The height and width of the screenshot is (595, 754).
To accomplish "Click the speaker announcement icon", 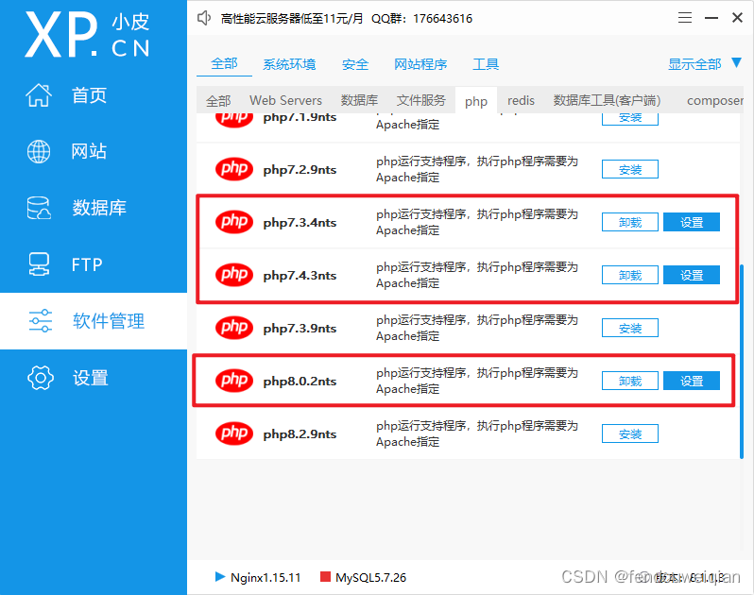I will coord(204,18).
